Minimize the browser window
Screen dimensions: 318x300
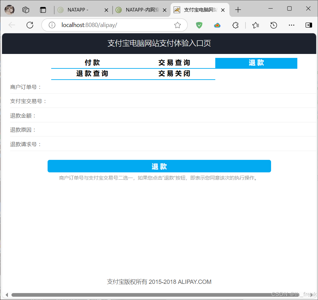pyautogui.click(x=270, y=9)
